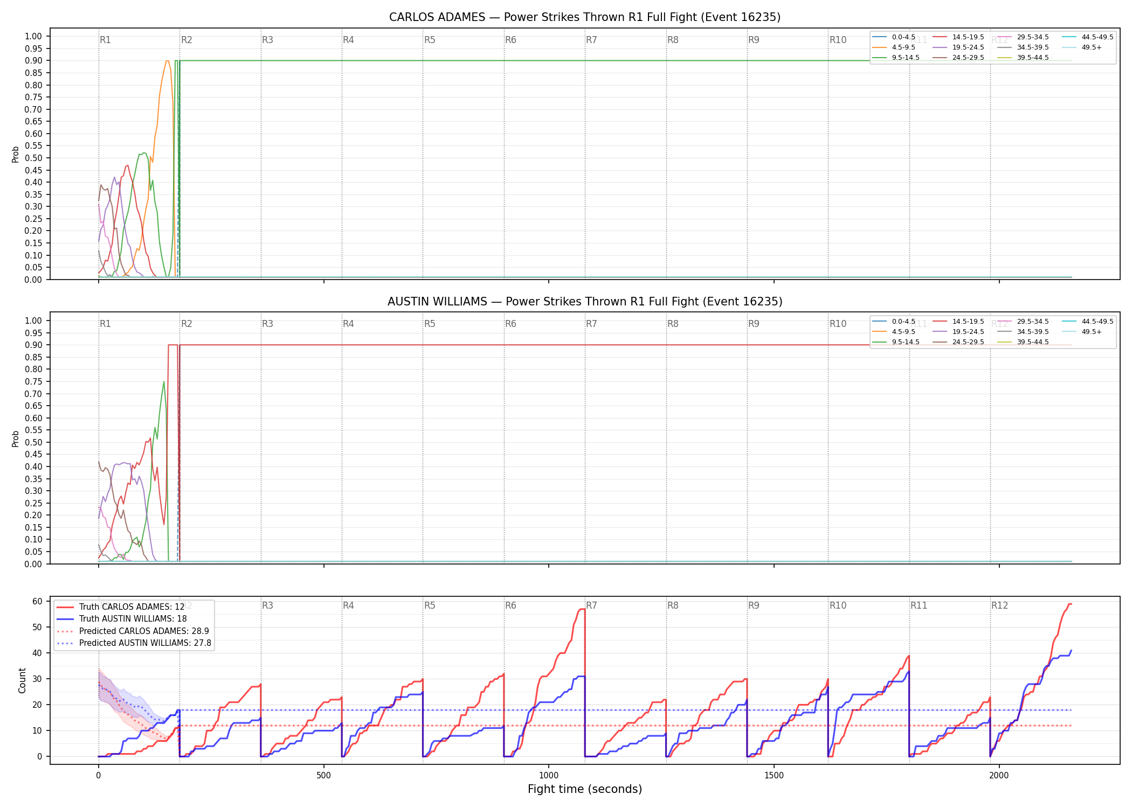Viewport: 1132px width, 808px height.
Task: Click the R11 round label in the Count chart
Action: [x=919, y=605]
